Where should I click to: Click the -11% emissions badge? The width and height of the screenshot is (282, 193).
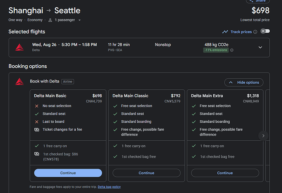pos(216,50)
